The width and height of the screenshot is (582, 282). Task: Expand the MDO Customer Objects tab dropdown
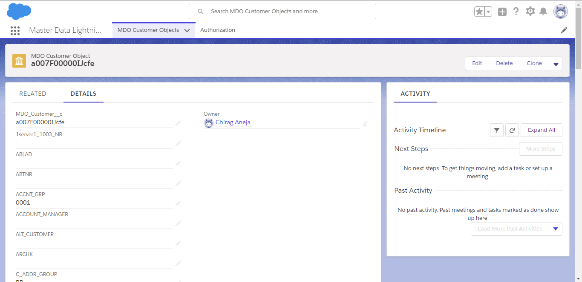click(187, 30)
